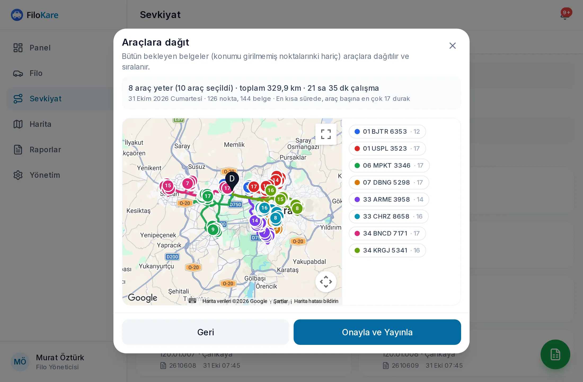Click the MÖ user avatar

tap(20, 362)
